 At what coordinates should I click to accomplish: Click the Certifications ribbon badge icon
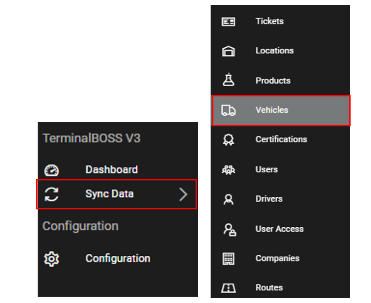(228, 140)
